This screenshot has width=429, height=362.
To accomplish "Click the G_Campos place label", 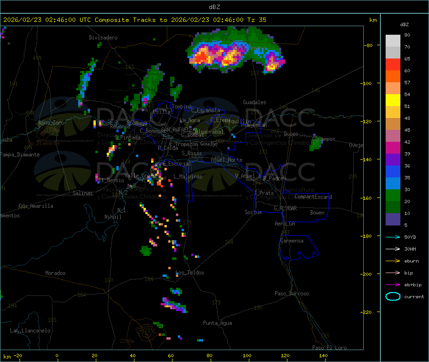I will tap(324, 139).
